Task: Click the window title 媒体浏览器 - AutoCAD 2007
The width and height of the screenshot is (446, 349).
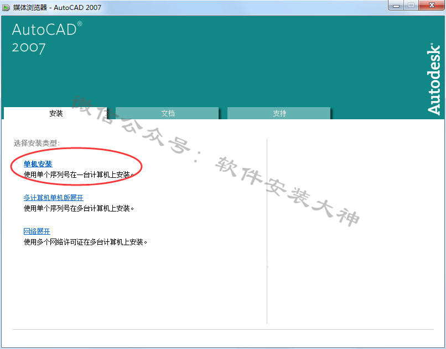Action: (x=57, y=7)
